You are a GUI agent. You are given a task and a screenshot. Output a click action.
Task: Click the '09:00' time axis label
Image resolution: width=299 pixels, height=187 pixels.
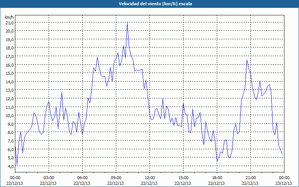pos(116,178)
